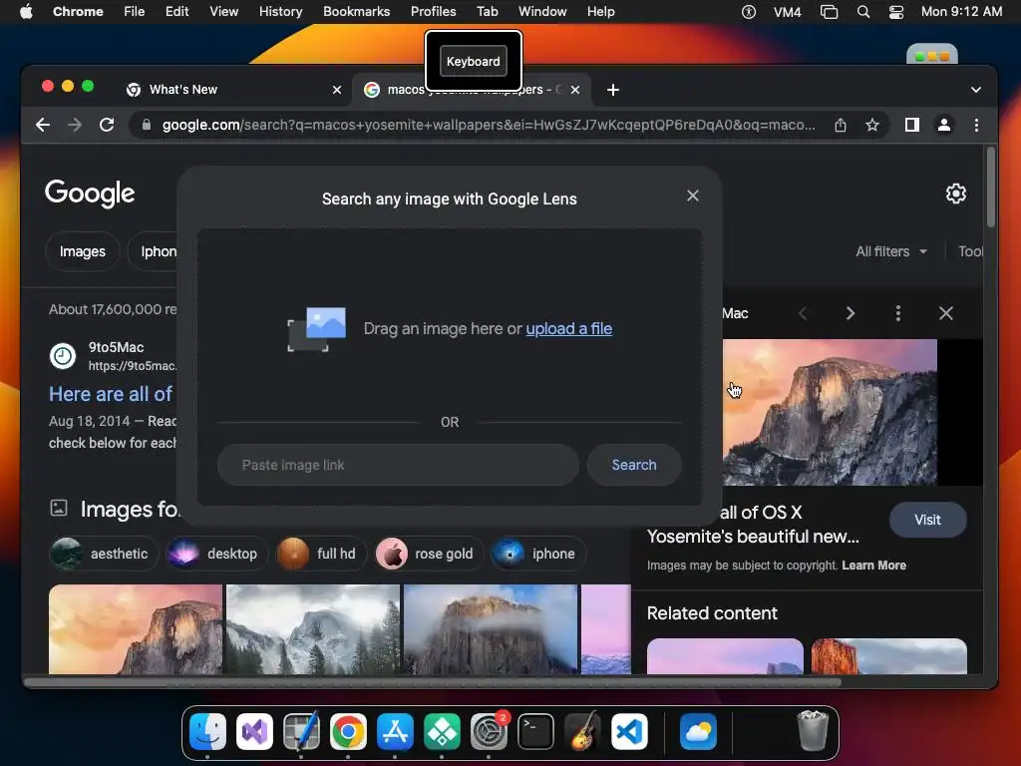The image size is (1021, 766).
Task: Go to Google homepage via logo
Action: pos(90,192)
